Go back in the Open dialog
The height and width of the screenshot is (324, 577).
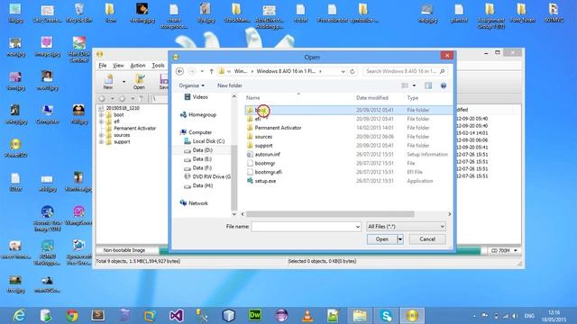coord(179,71)
